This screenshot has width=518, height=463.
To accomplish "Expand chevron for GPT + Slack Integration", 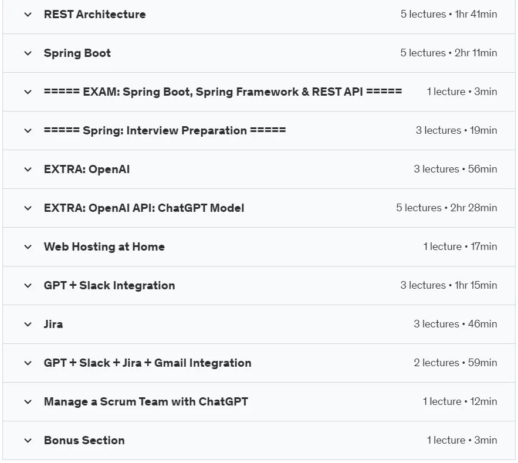I will [28, 286].
